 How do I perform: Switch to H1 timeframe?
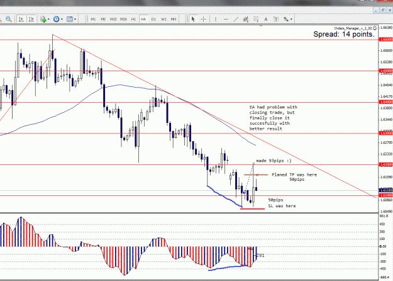pos(133,19)
